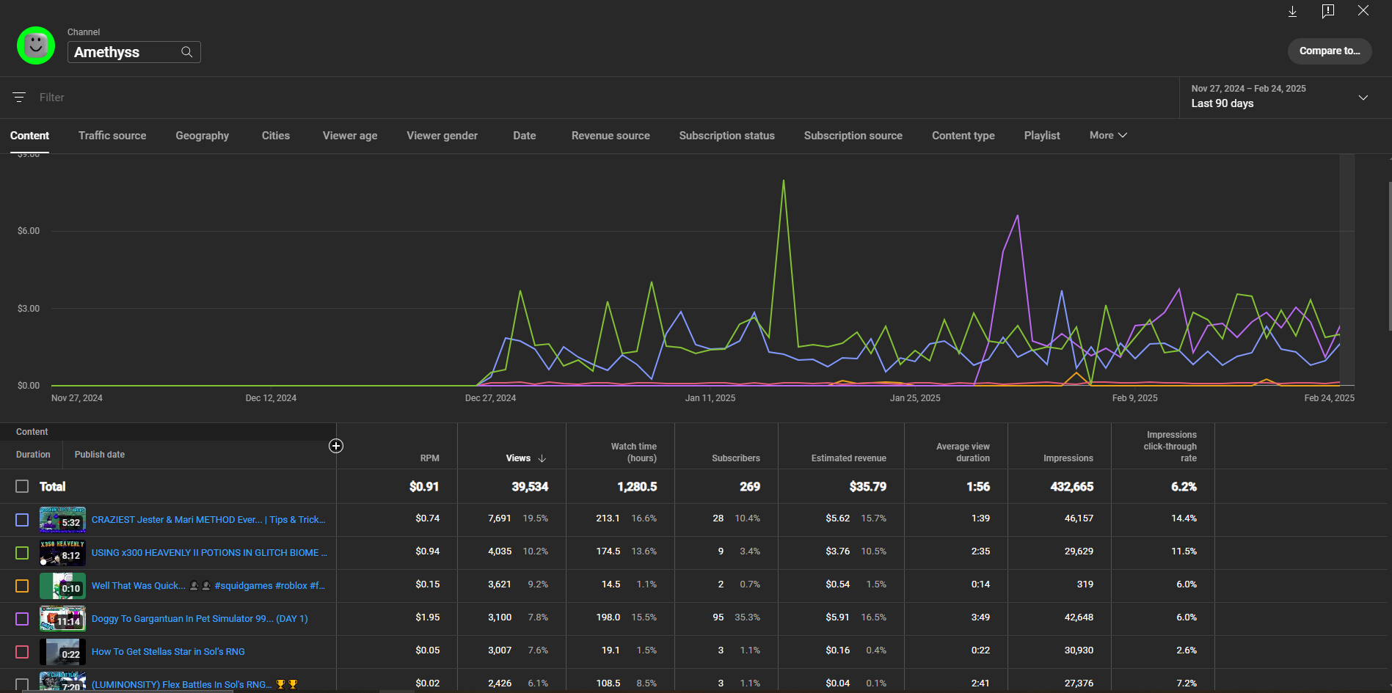Image resolution: width=1392 pixels, height=693 pixels.
Task: Open the filter icon
Action: point(19,97)
